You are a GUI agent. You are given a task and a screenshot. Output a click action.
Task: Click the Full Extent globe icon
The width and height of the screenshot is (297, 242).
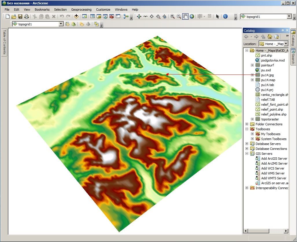pyautogui.click(x=192, y=16)
